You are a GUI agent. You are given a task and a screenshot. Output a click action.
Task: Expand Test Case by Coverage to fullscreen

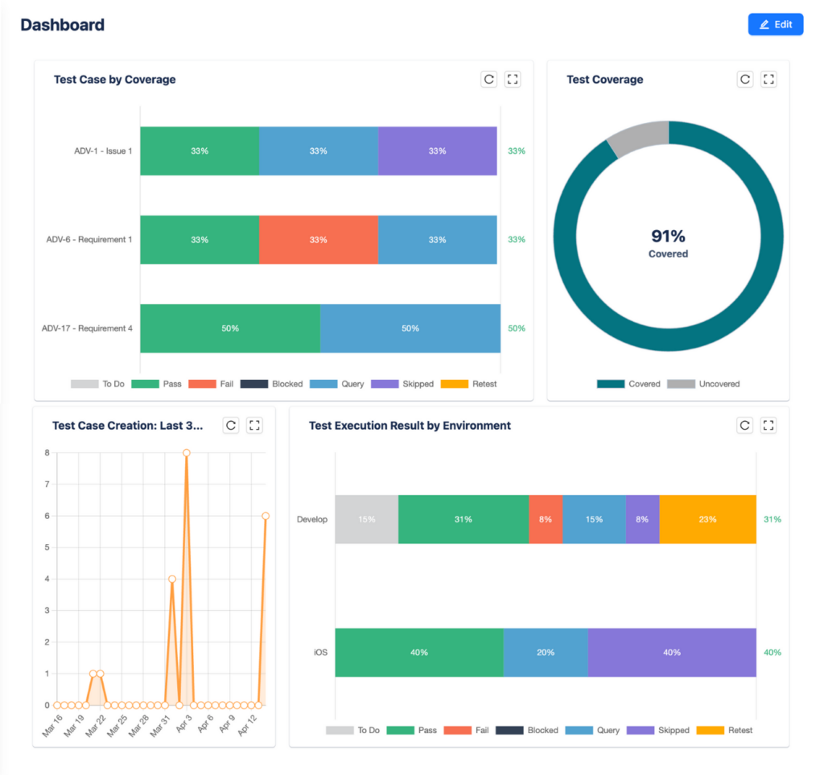coord(513,79)
